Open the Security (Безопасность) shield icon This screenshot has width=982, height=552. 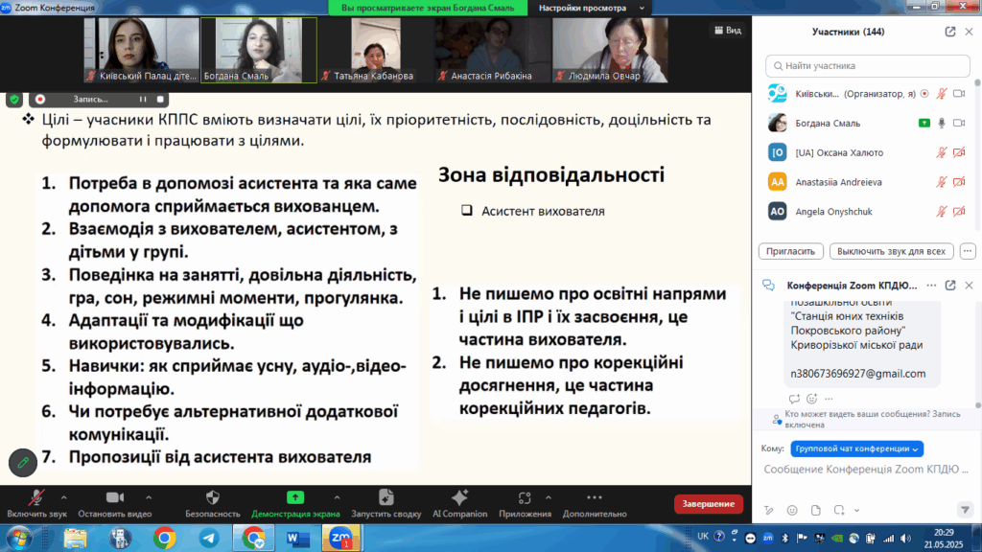[212, 498]
